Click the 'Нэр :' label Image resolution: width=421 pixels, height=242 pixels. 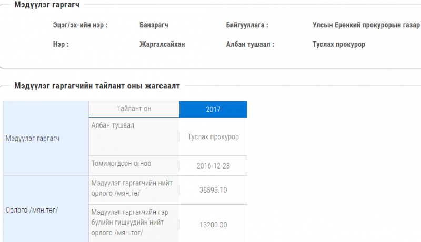(x=61, y=45)
